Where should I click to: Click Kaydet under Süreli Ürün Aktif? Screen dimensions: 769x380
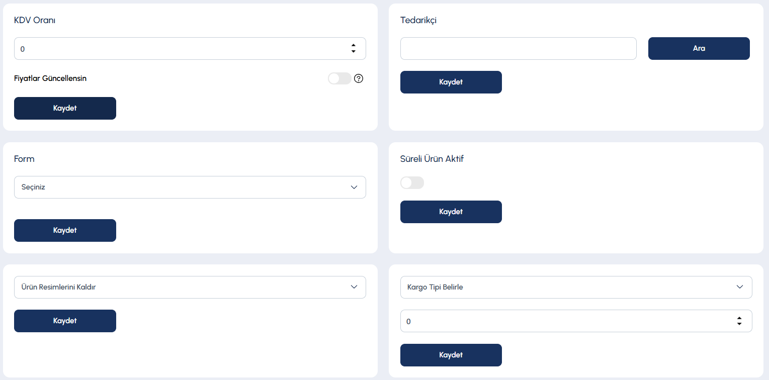451,212
